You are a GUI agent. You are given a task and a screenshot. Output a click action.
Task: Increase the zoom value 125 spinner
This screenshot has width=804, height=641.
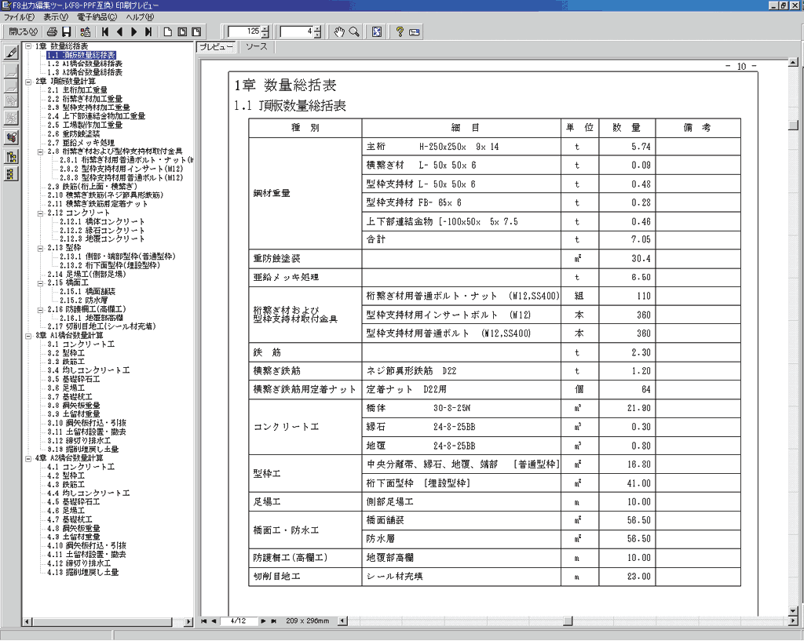[x=265, y=29]
